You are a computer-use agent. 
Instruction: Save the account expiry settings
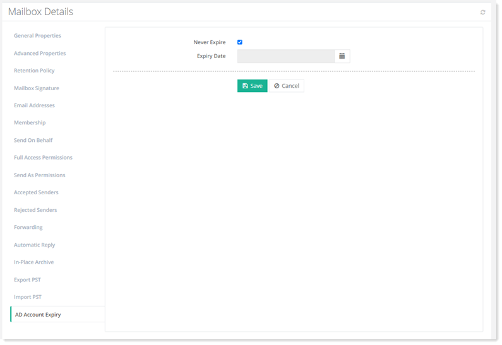tap(252, 86)
